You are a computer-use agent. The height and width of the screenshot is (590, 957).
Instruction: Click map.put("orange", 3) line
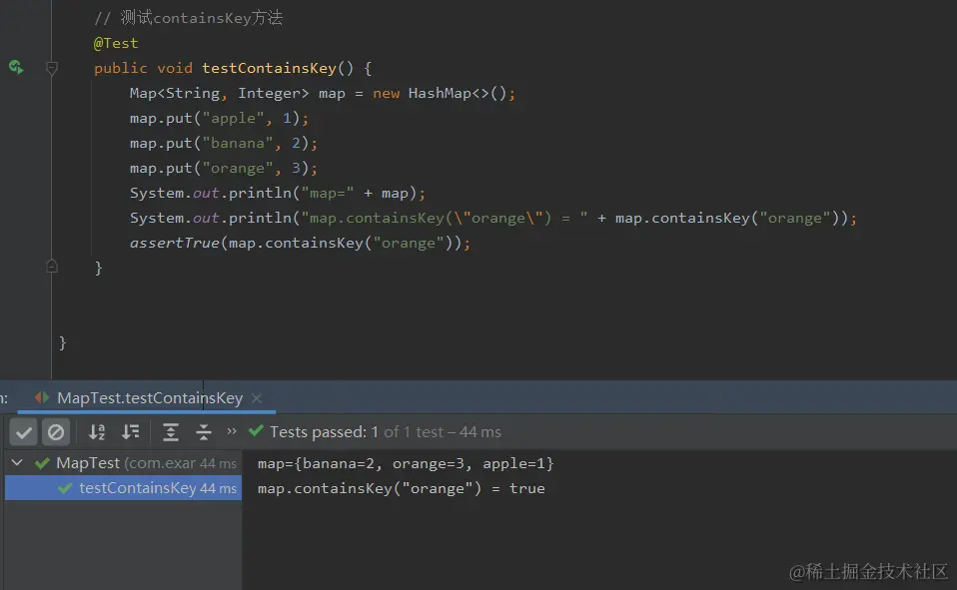click(224, 168)
